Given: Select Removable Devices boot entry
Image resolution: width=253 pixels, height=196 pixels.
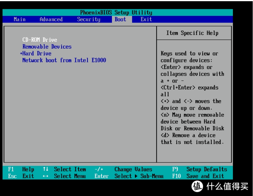Looking at the screenshot, I should tap(47, 47).
